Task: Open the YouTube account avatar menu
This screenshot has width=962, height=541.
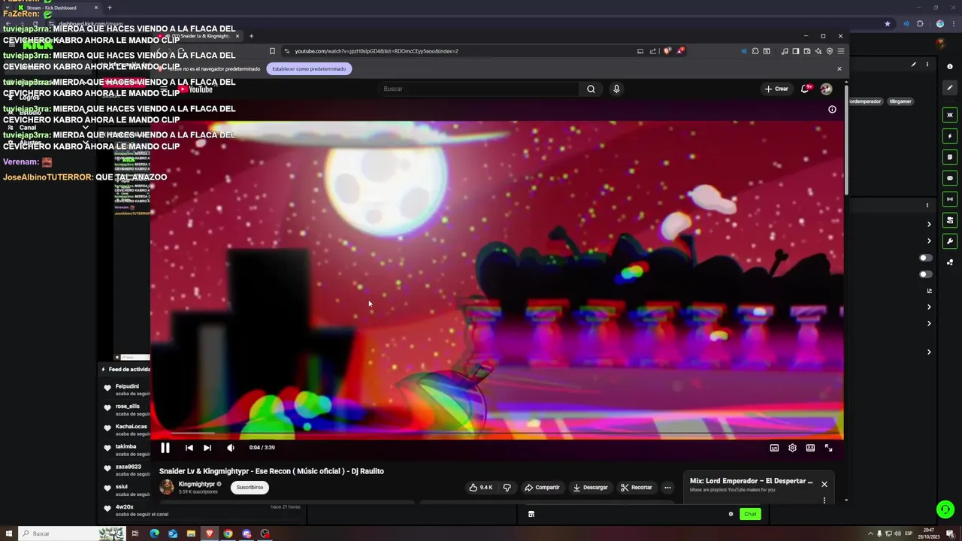Action: coord(826,89)
